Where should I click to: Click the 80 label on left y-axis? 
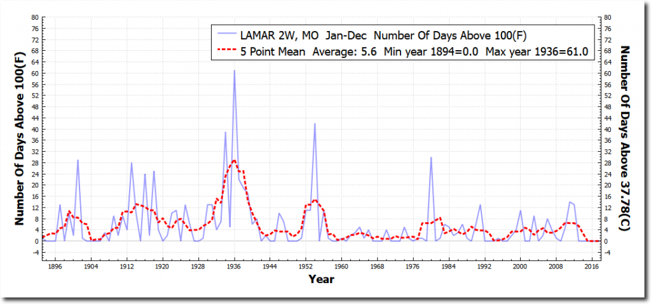click(x=35, y=17)
